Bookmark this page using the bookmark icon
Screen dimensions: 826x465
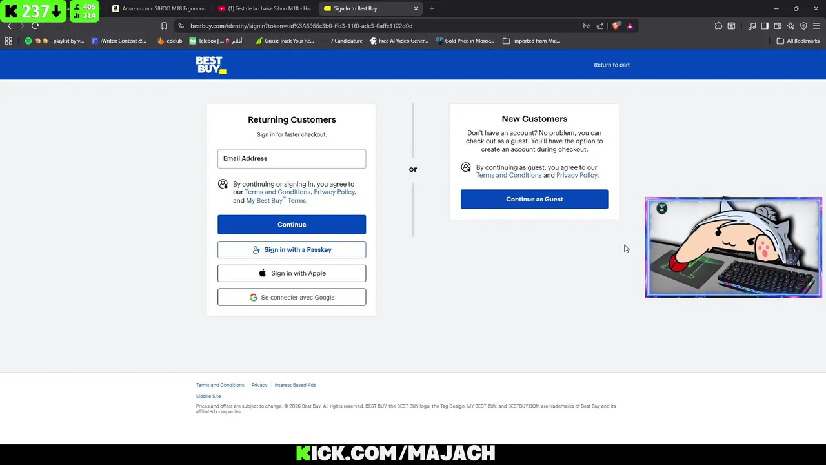[164, 26]
